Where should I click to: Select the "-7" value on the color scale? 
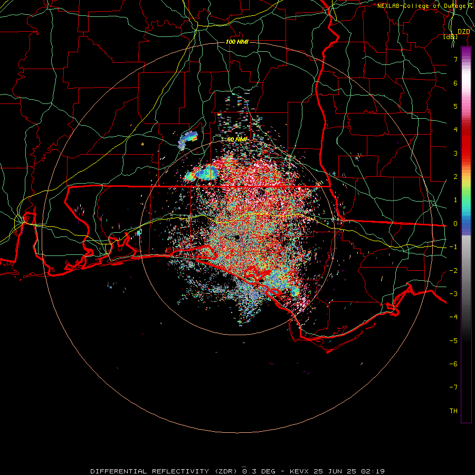453,387
